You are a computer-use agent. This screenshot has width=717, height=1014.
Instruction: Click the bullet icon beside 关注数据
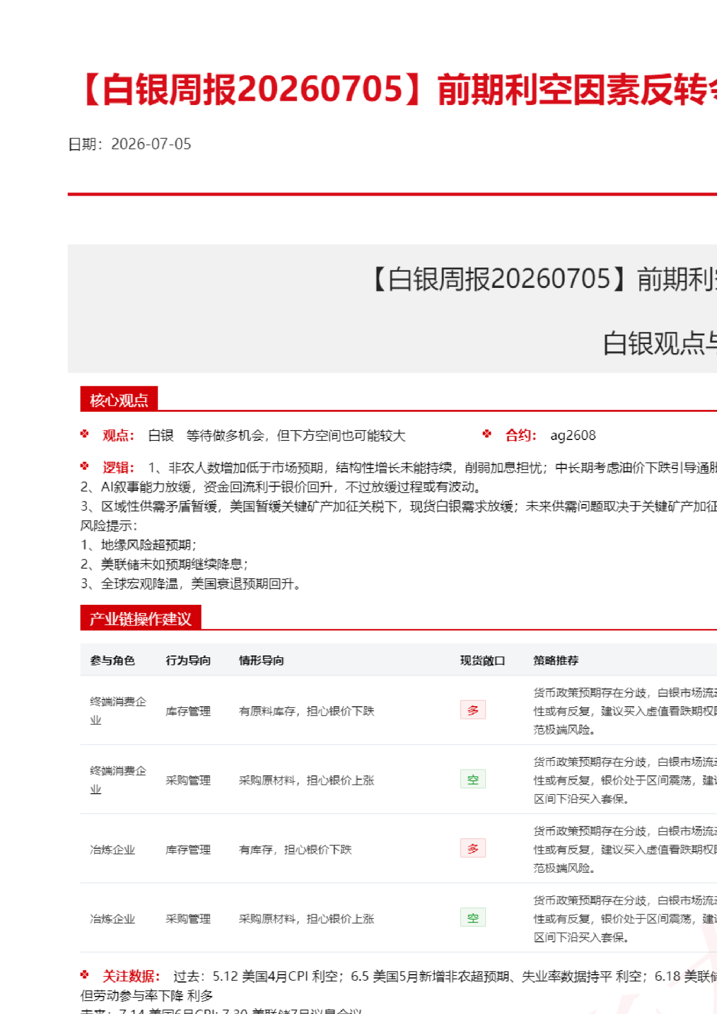(85, 974)
